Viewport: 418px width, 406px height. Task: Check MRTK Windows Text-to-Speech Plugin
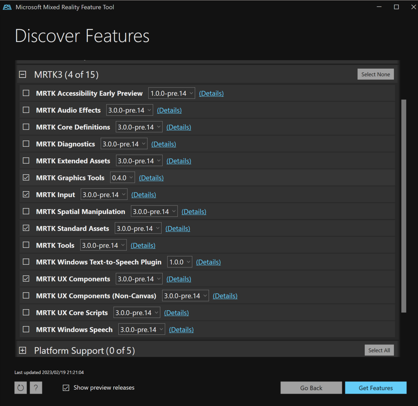click(26, 262)
